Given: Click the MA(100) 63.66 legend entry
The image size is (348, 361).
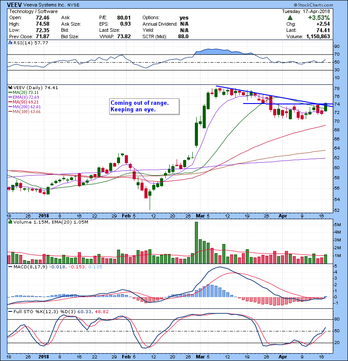Looking at the screenshot, I should [24, 112].
